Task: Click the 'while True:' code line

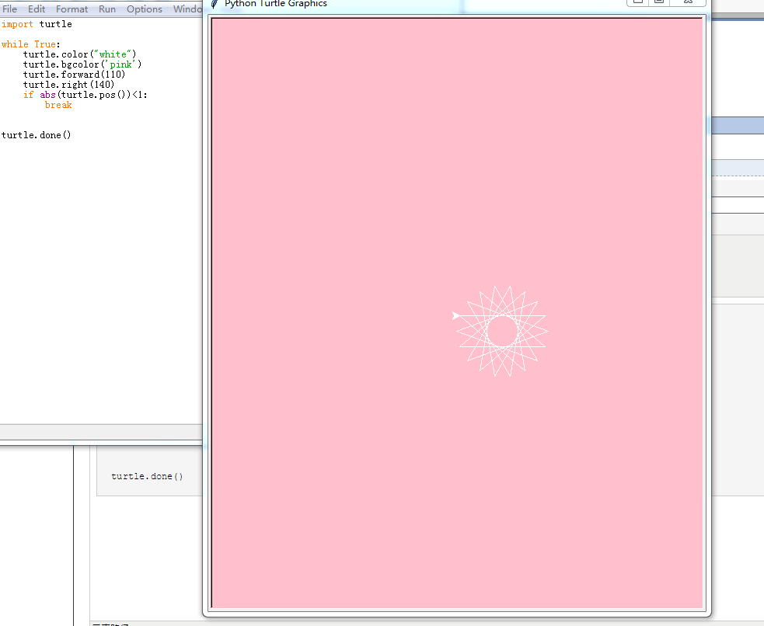Action: tap(31, 44)
